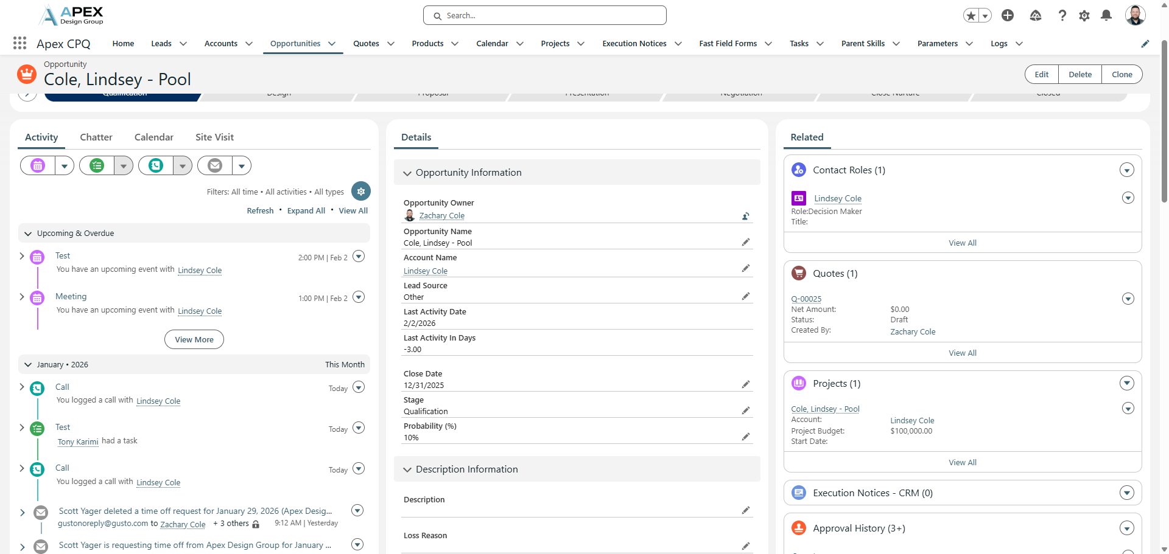Open the Site Visit tab
The width and height of the screenshot is (1169, 554).
coord(214,137)
